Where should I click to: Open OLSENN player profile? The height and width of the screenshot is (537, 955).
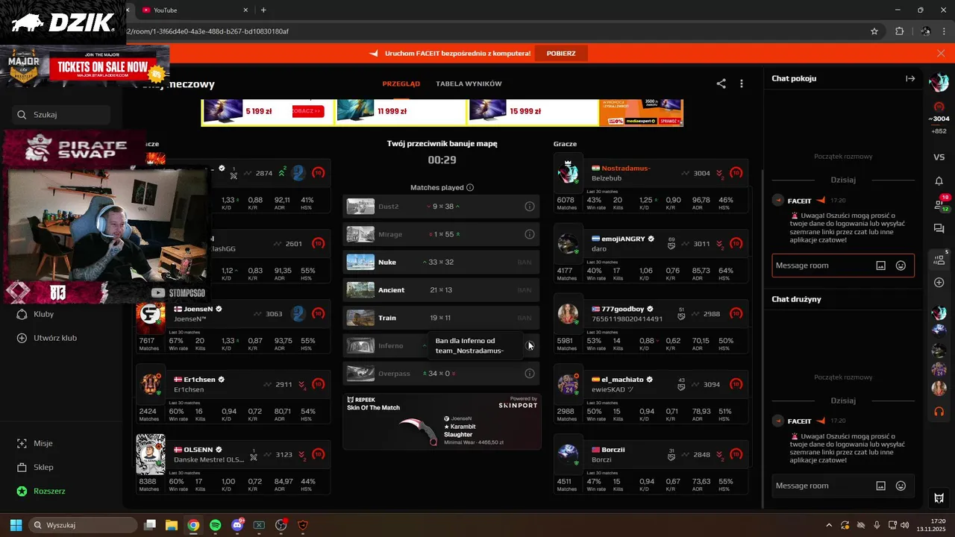pyautogui.click(x=198, y=450)
